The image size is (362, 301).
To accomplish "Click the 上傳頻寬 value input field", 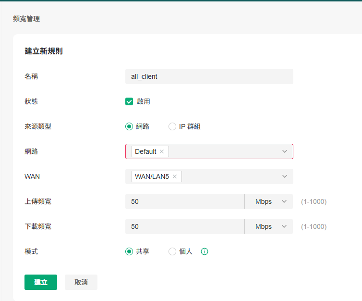I will [x=185, y=201].
